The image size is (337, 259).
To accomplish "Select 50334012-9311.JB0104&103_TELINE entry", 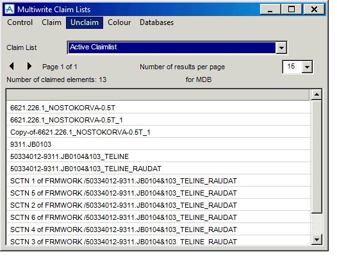I will click(158, 156).
